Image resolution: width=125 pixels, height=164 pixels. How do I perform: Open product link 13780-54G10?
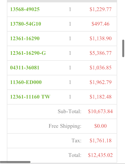[x=26, y=24]
